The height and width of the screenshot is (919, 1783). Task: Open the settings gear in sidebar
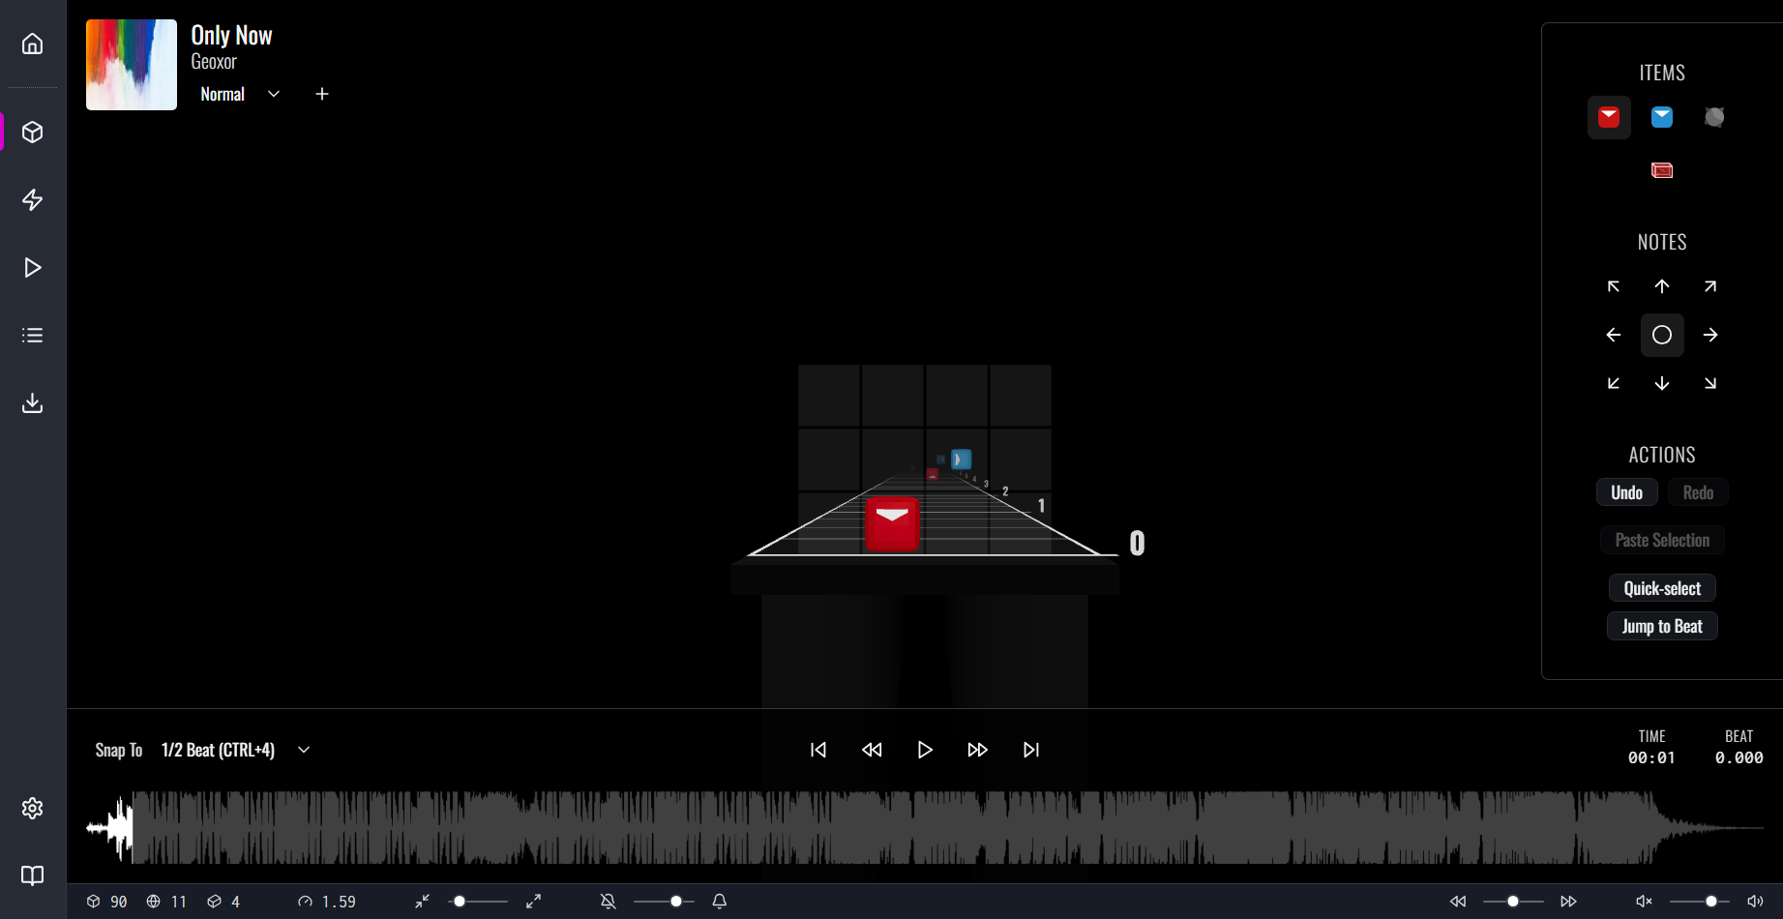click(33, 808)
